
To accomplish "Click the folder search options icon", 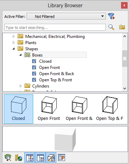I will (122, 27).
